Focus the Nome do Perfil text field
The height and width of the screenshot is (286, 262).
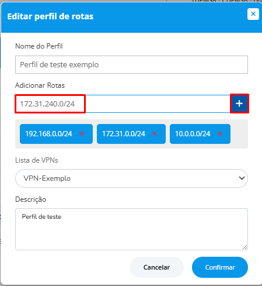click(x=131, y=64)
